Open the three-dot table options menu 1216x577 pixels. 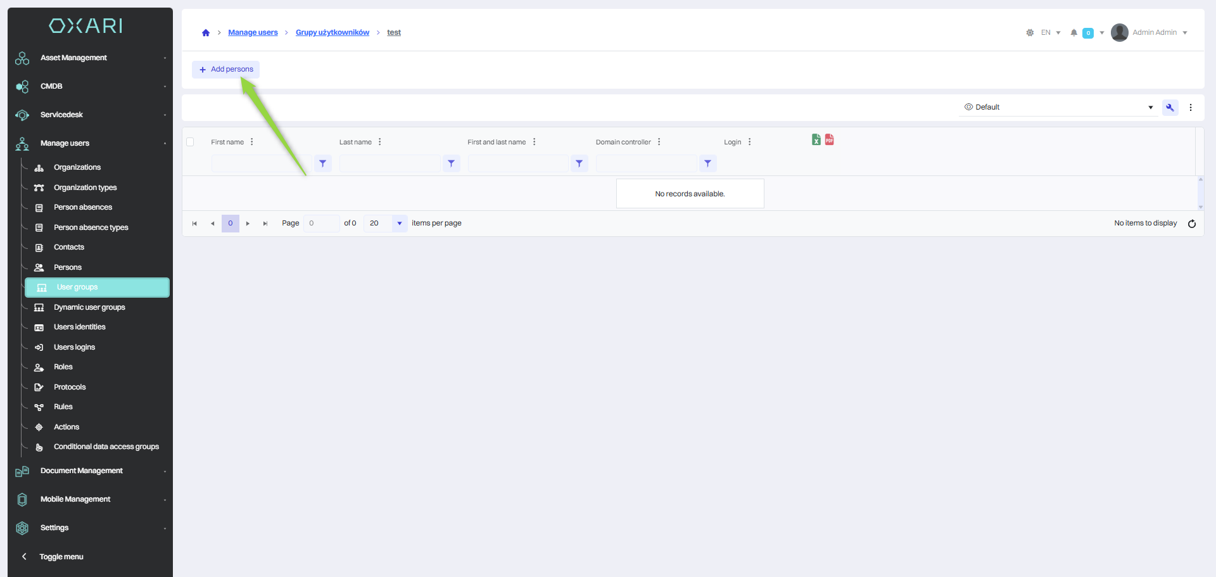click(x=1190, y=108)
